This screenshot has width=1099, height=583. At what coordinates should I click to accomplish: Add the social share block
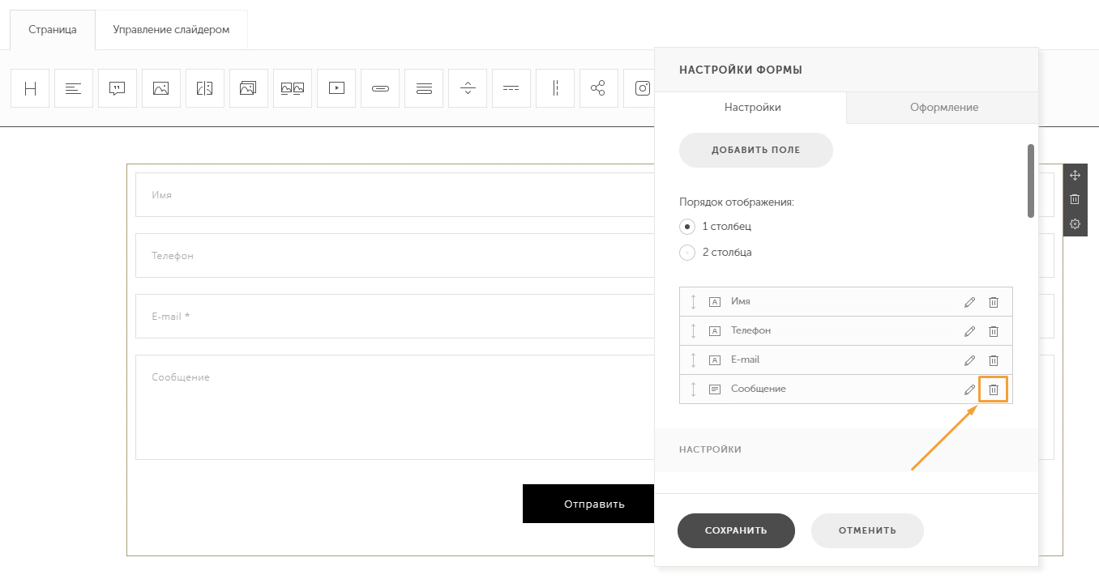pyautogui.click(x=598, y=88)
